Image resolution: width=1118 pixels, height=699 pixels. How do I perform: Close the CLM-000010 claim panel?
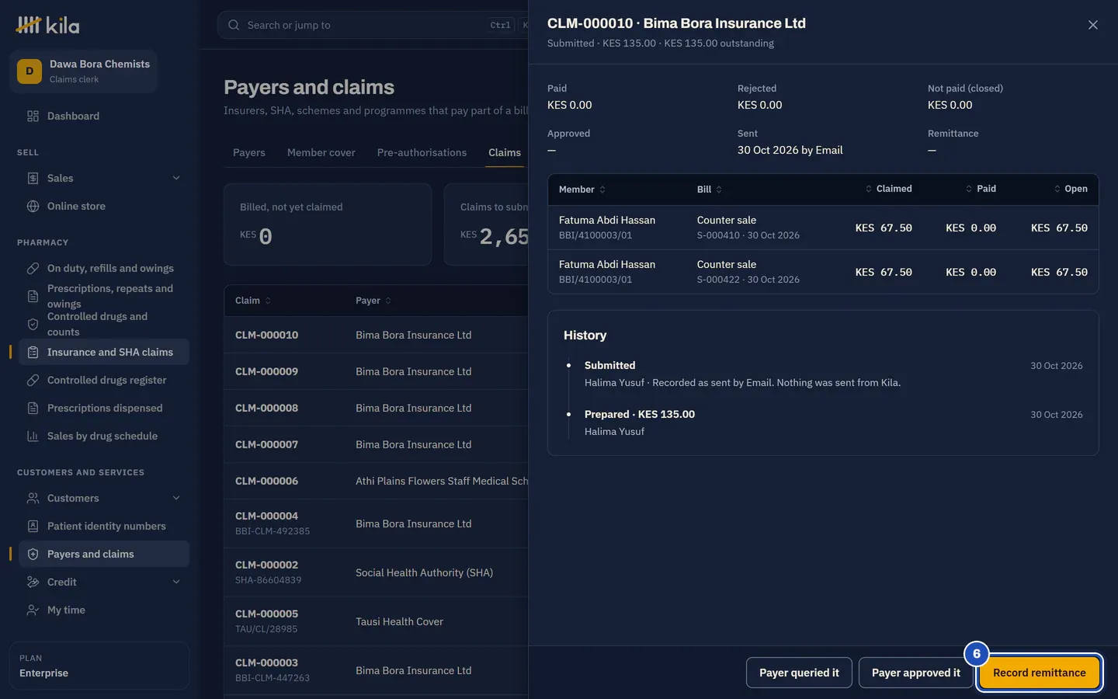coord(1092,25)
